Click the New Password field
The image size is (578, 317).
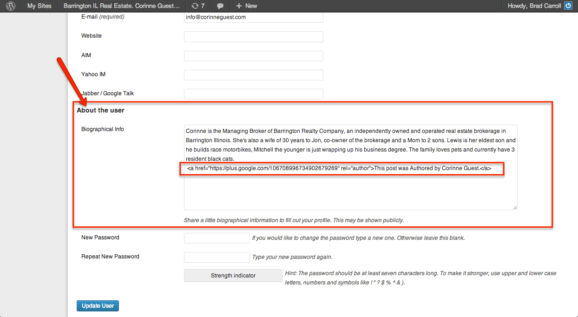click(x=217, y=238)
